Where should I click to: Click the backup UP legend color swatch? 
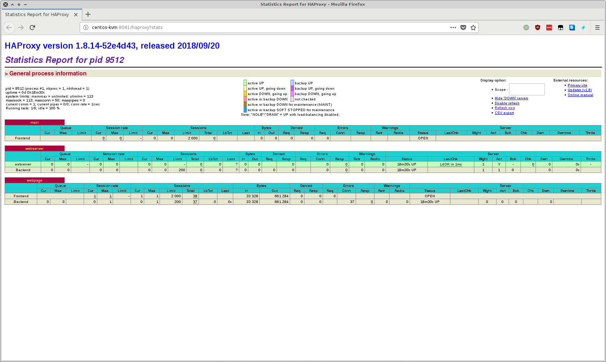[292, 83]
